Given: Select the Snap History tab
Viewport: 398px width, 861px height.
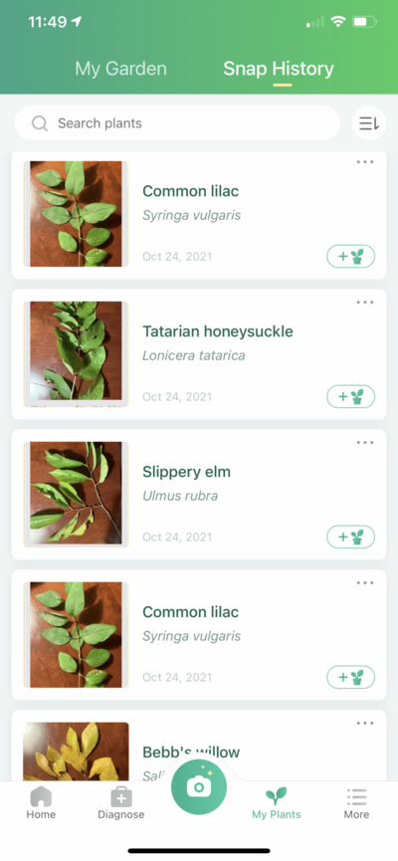Looking at the screenshot, I should [279, 69].
